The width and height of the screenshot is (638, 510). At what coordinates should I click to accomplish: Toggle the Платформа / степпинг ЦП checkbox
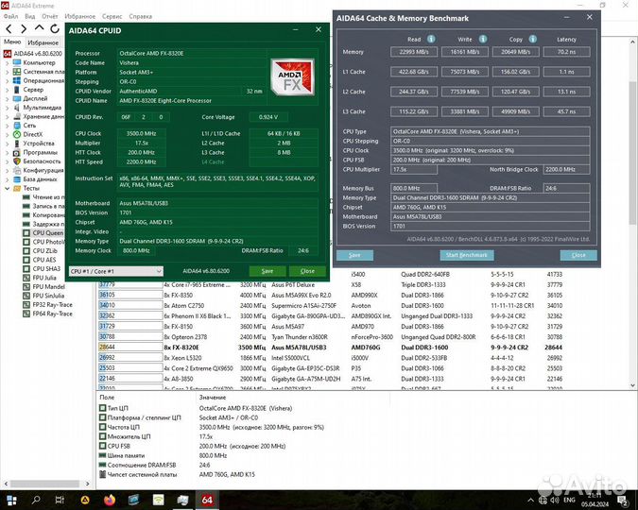103,417
